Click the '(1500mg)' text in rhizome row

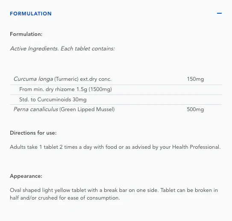click(x=100, y=89)
